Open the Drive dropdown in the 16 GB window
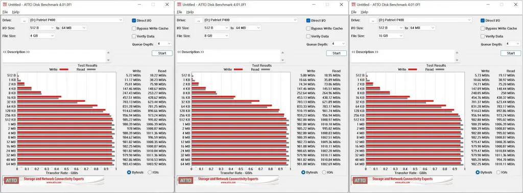This screenshot has height=193, width=523. [x=424, y=20]
